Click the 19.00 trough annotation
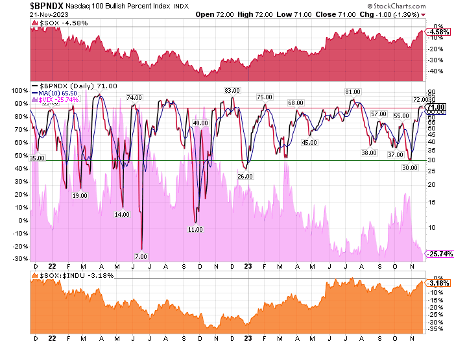 (80, 195)
